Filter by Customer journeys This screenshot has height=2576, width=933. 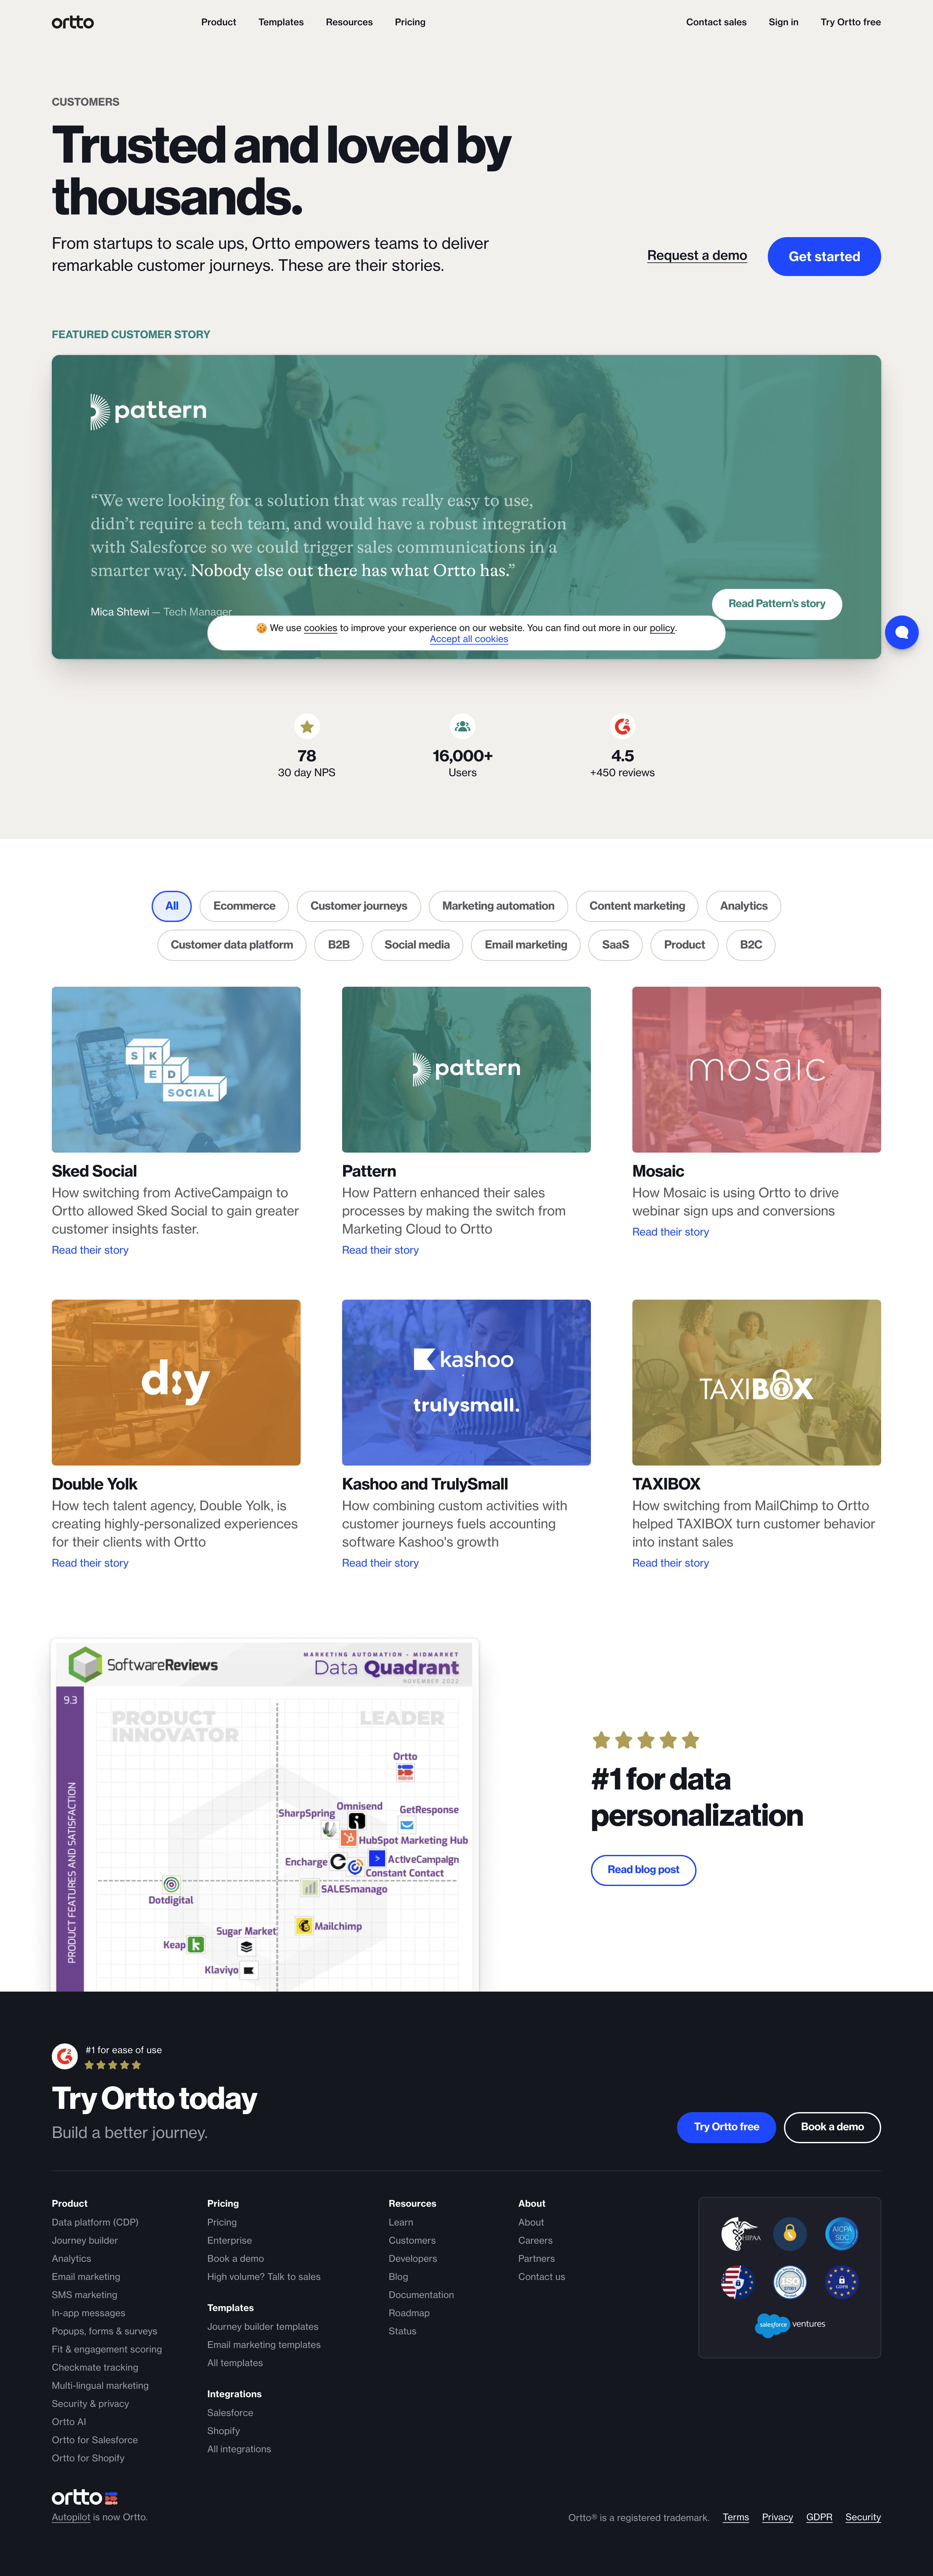click(359, 906)
